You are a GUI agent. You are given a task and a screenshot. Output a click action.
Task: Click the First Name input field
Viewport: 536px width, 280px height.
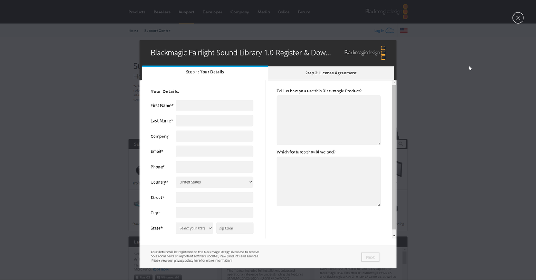pyautogui.click(x=214, y=106)
